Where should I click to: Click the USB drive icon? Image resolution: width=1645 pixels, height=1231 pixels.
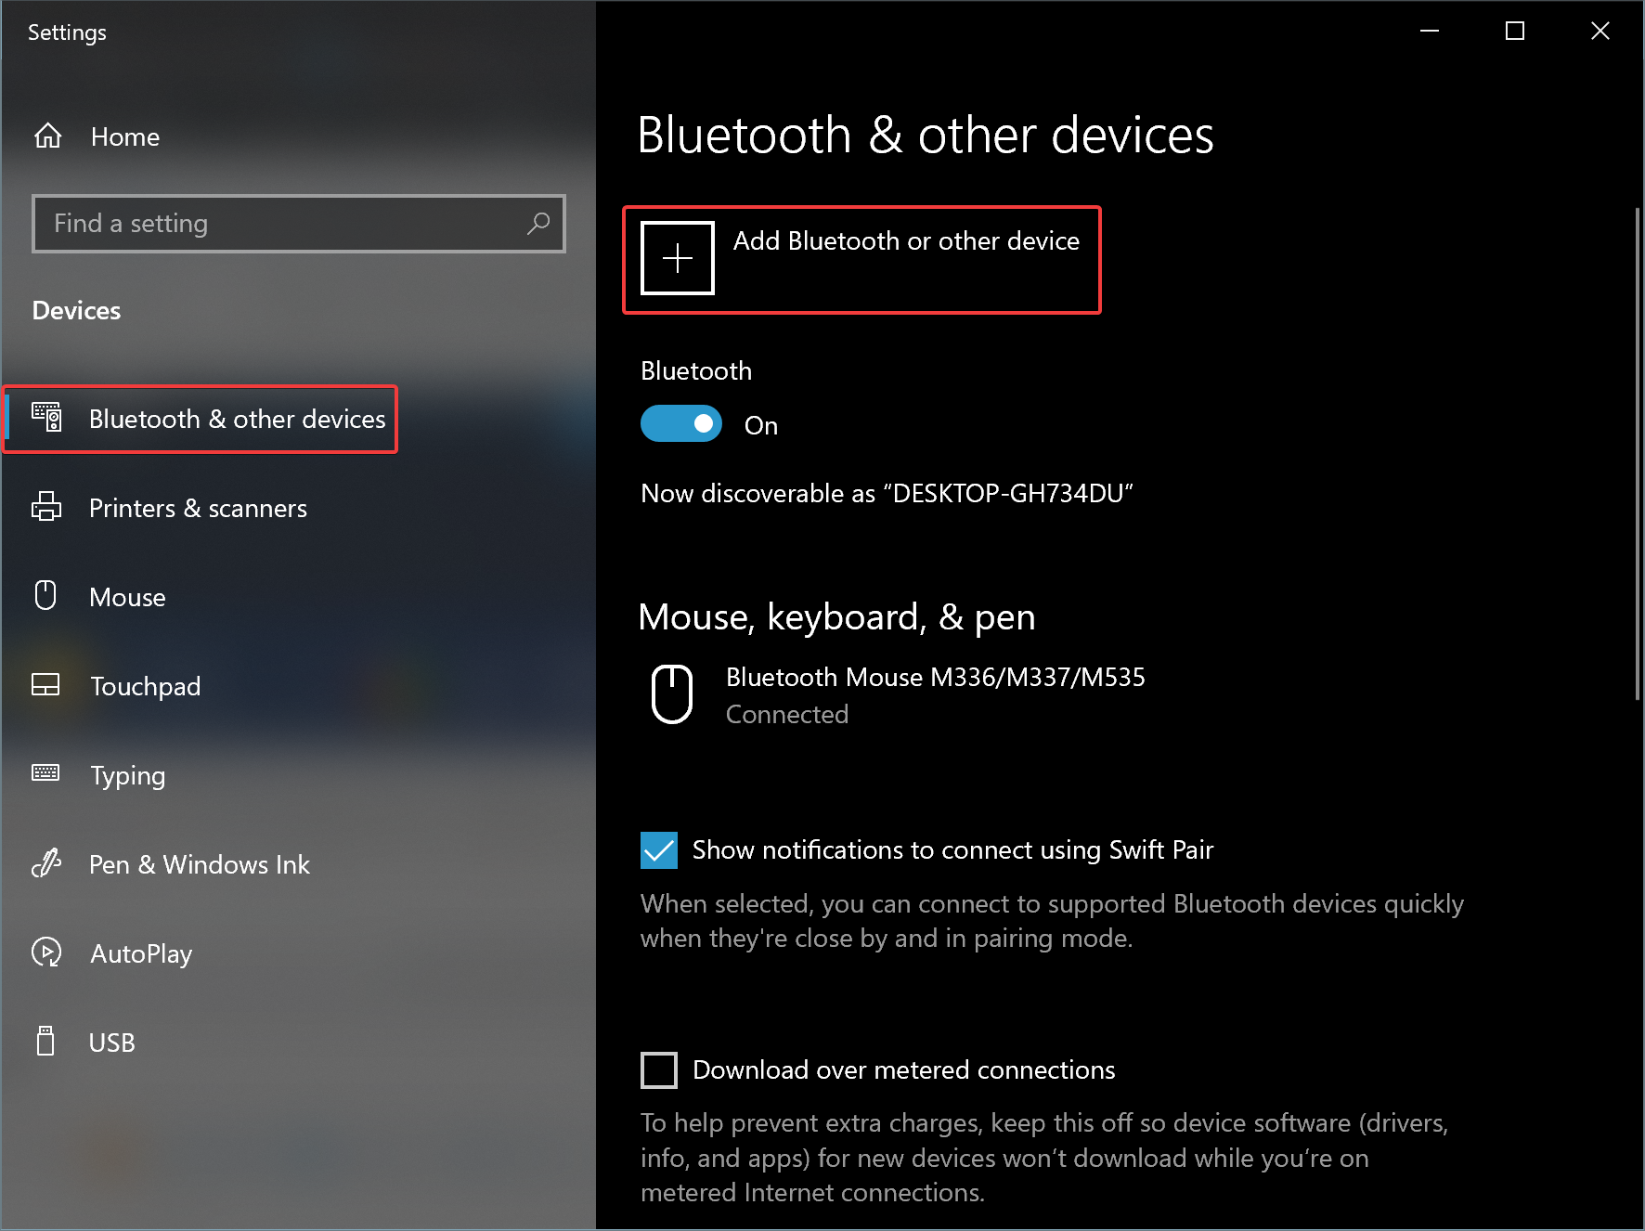tap(45, 1042)
